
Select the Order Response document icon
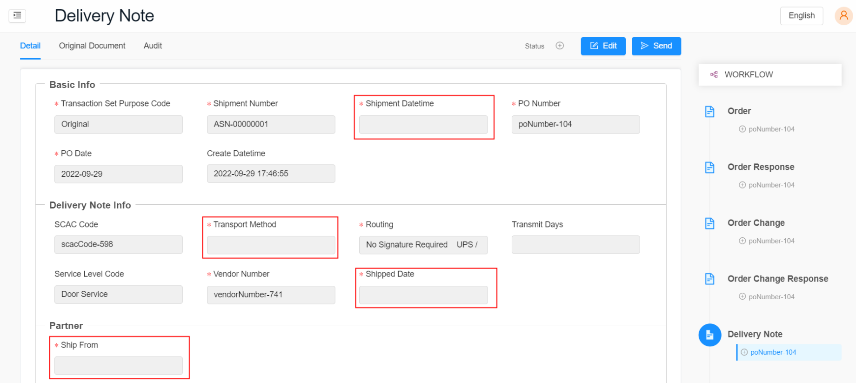coord(709,168)
